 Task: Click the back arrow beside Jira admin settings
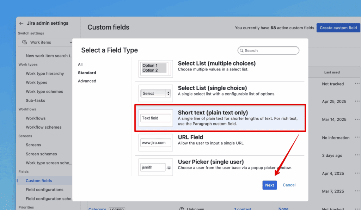(22, 23)
